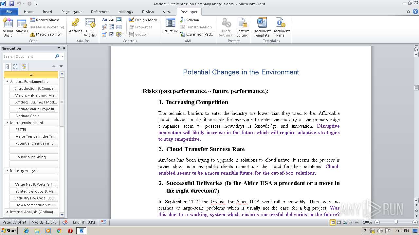Jump to Vision, Values, and Mission heading
This screenshot has width=419, height=235.
(x=34, y=95)
